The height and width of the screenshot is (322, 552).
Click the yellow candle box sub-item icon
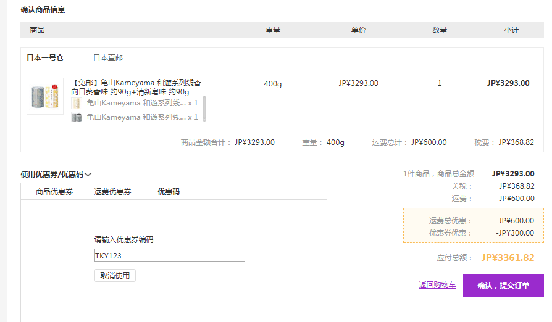[77, 103]
